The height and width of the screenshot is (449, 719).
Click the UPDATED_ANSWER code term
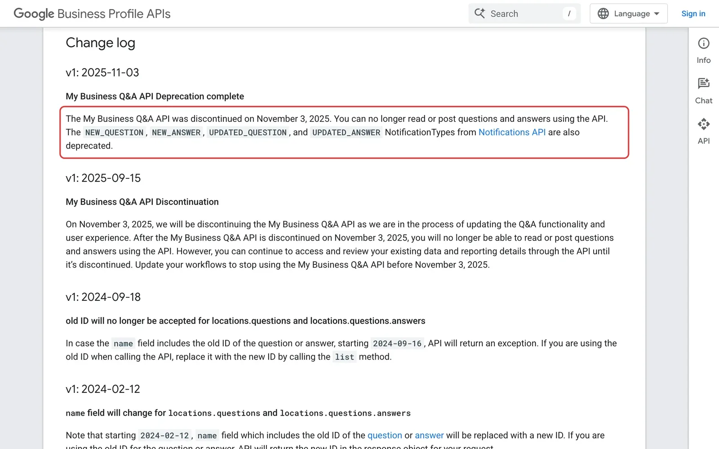(346, 132)
